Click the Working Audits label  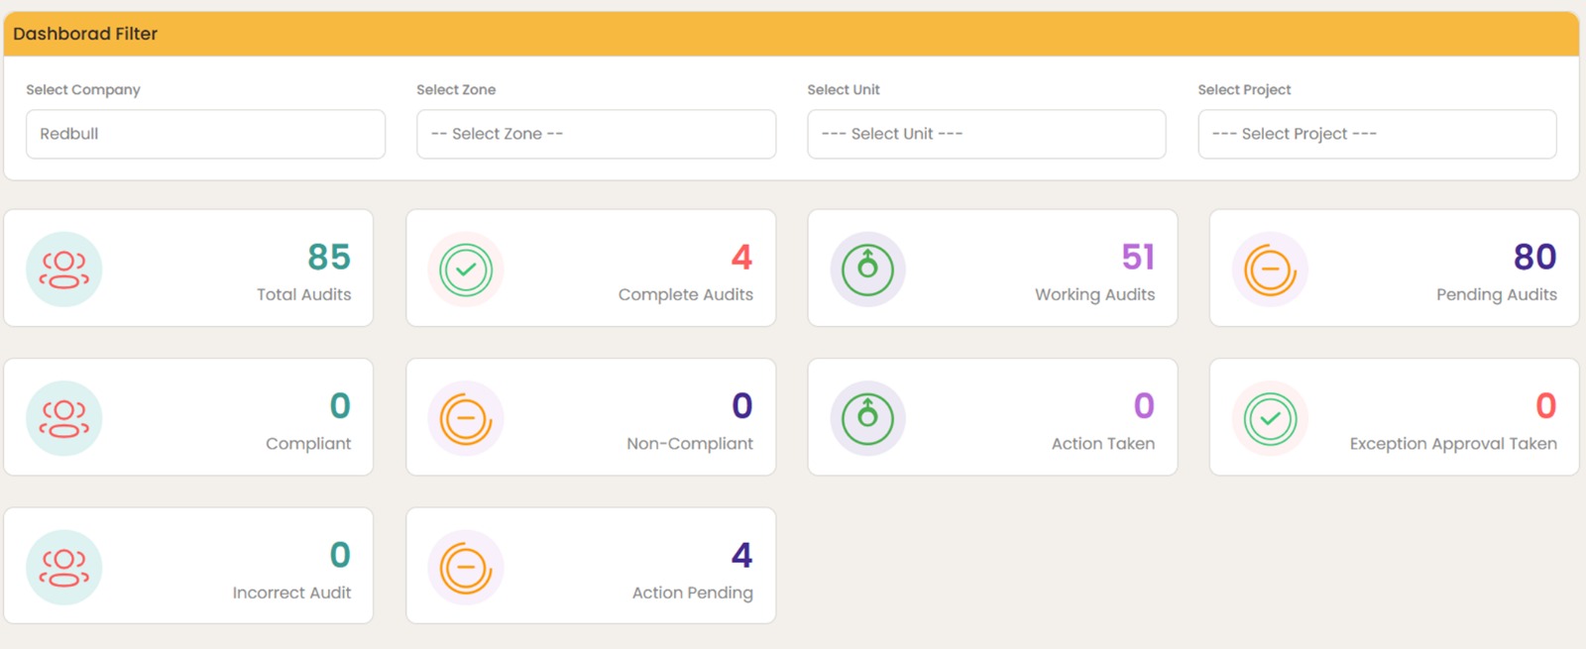(1094, 294)
